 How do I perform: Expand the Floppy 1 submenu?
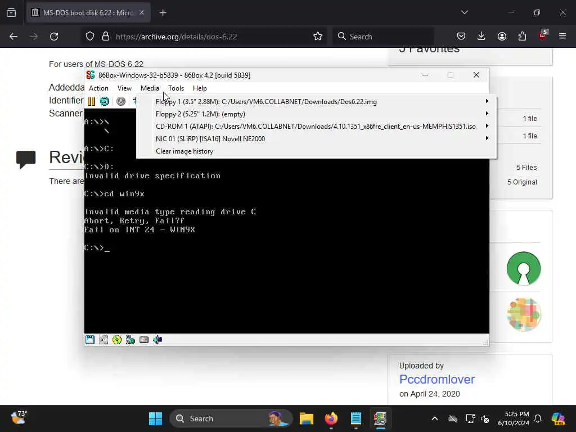pos(316,101)
